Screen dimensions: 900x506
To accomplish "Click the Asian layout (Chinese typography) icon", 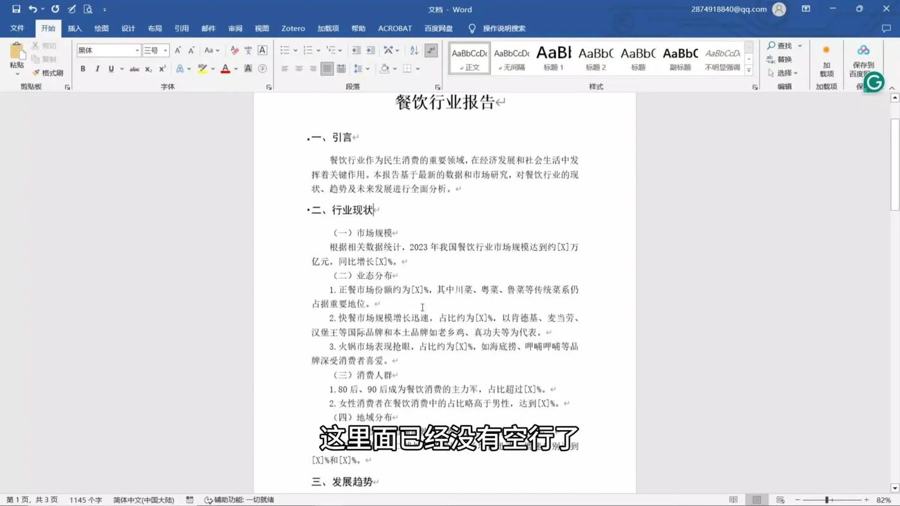I will [x=389, y=50].
